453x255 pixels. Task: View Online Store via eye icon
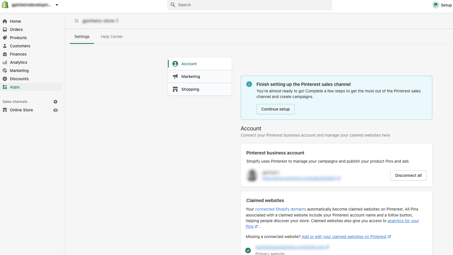pos(55,110)
